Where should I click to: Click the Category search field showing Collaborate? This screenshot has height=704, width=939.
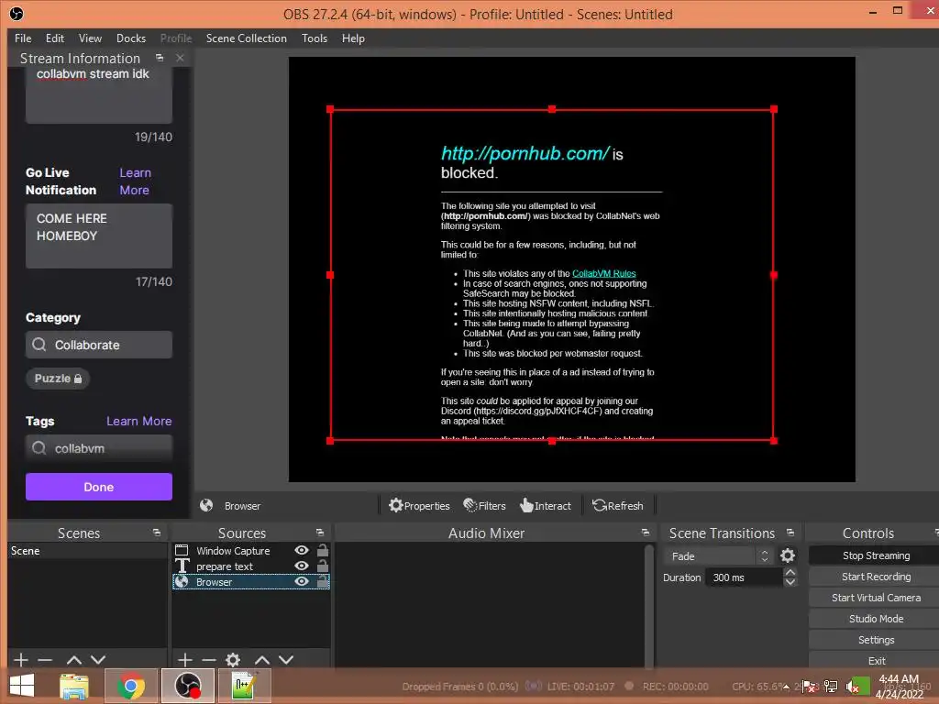(x=99, y=345)
